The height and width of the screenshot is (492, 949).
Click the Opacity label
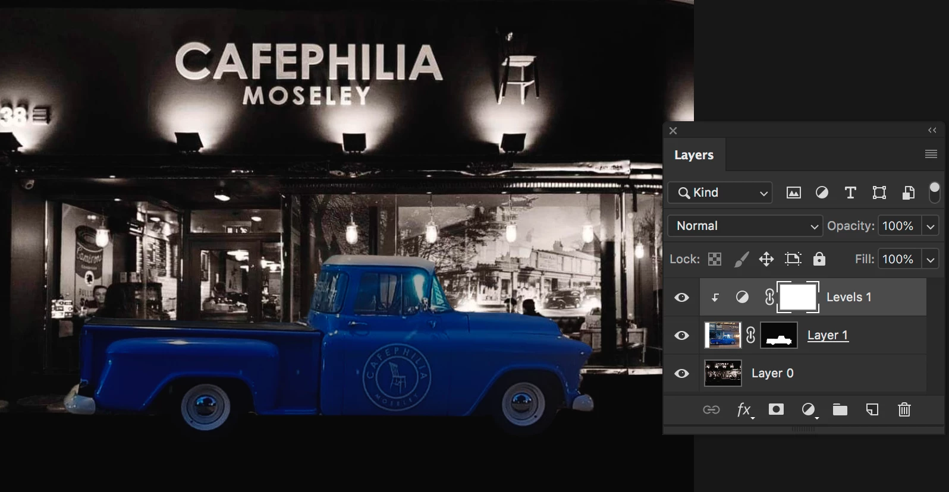coord(850,226)
